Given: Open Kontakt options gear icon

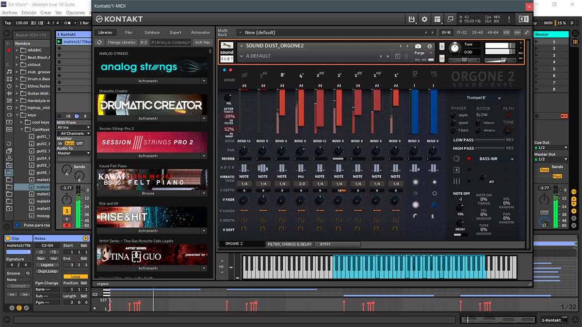Looking at the screenshot, I should tap(424, 19).
